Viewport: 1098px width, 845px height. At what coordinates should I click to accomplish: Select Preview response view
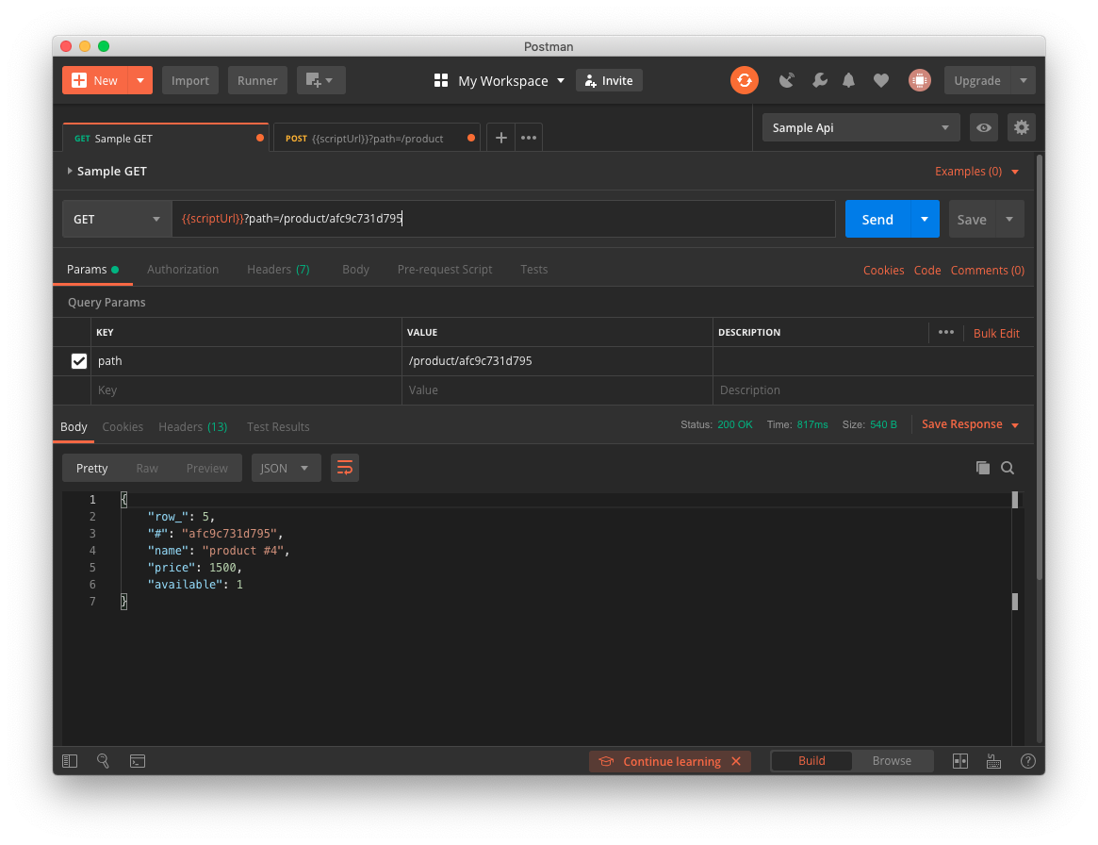pyautogui.click(x=207, y=468)
